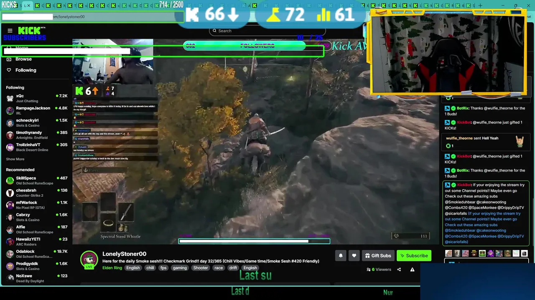Click the Browse icon in sidebar
Image resolution: width=535 pixels, height=300 pixels.
point(9,59)
